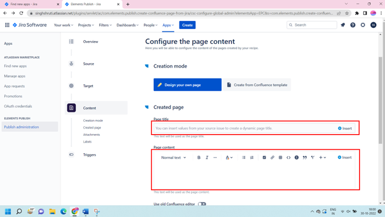Click the Jira Search field
385x217 pixels.
(312, 25)
